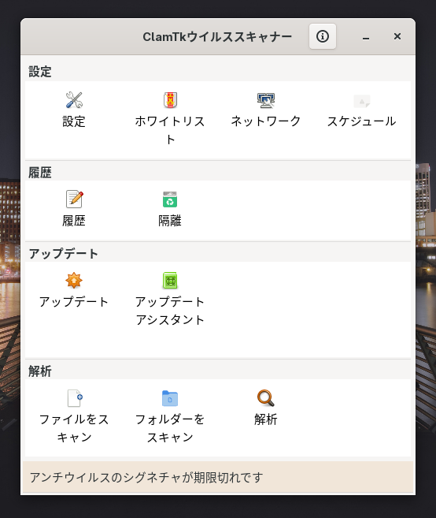The image size is (436, 518).
Task: Click the info about button in title bar
Action: (323, 36)
